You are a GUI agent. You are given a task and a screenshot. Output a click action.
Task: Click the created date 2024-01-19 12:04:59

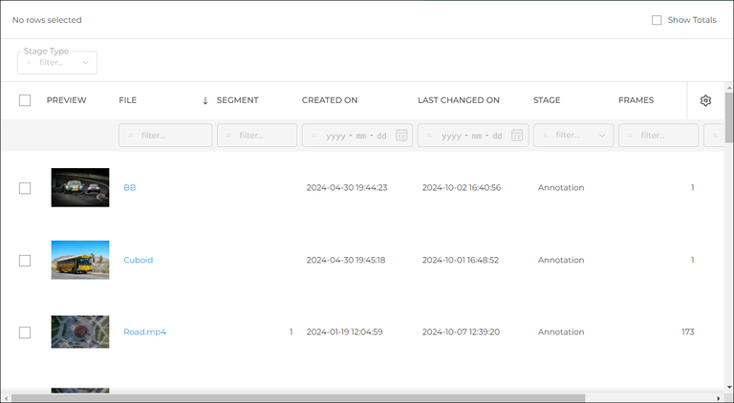pyautogui.click(x=344, y=332)
